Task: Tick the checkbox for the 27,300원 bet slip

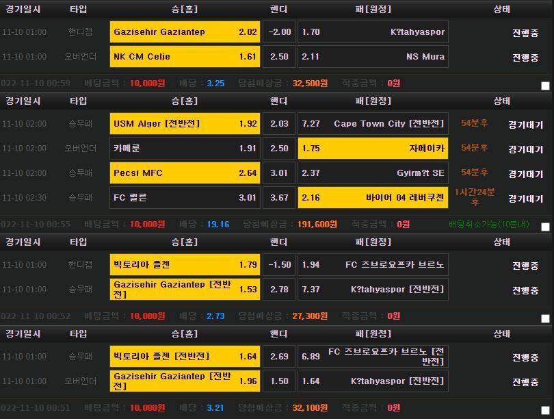Action: [545, 318]
